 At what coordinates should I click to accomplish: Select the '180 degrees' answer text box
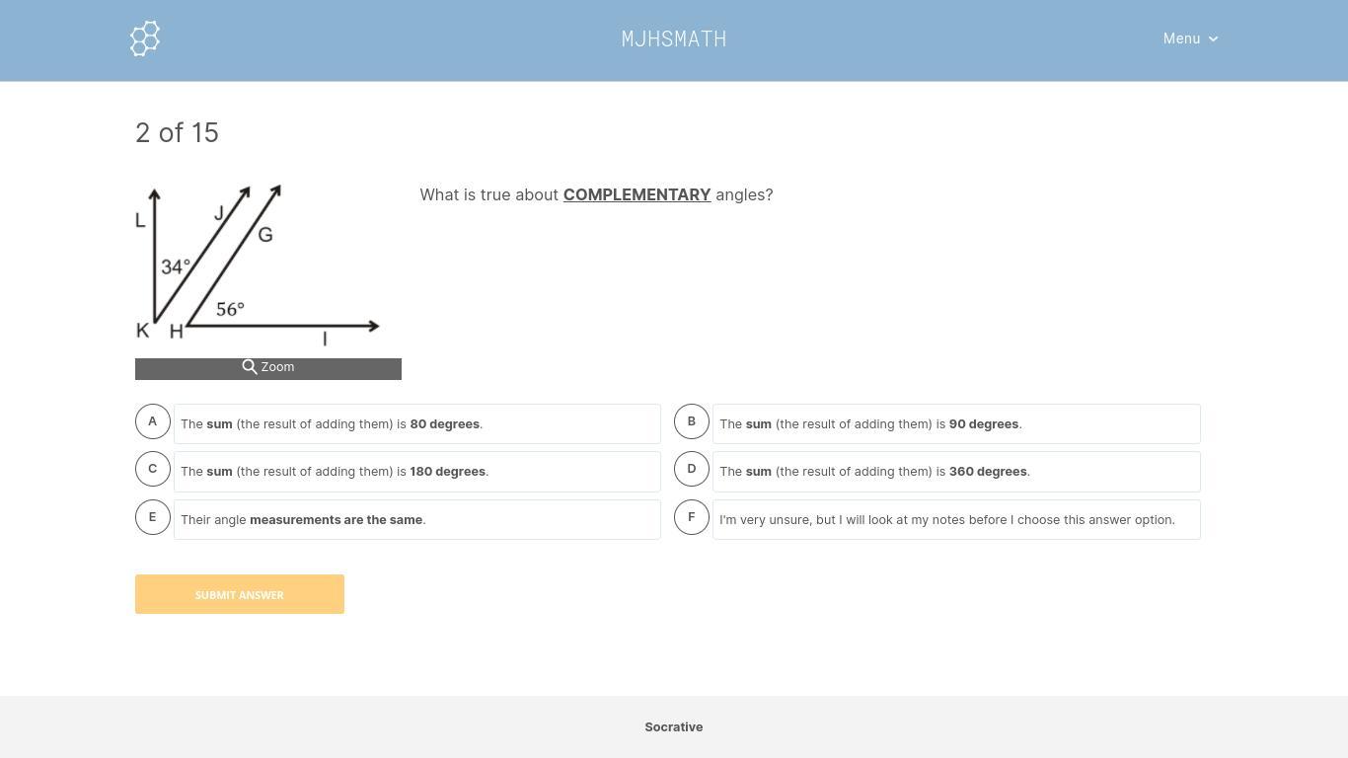(417, 472)
